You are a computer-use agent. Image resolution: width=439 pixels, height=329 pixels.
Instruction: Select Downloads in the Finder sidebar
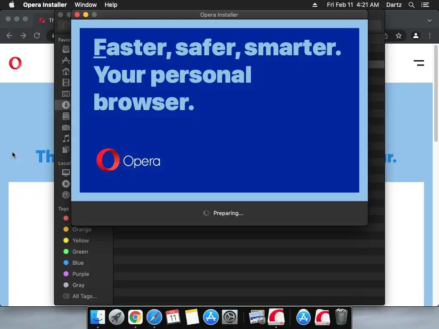click(x=66, y=105)
